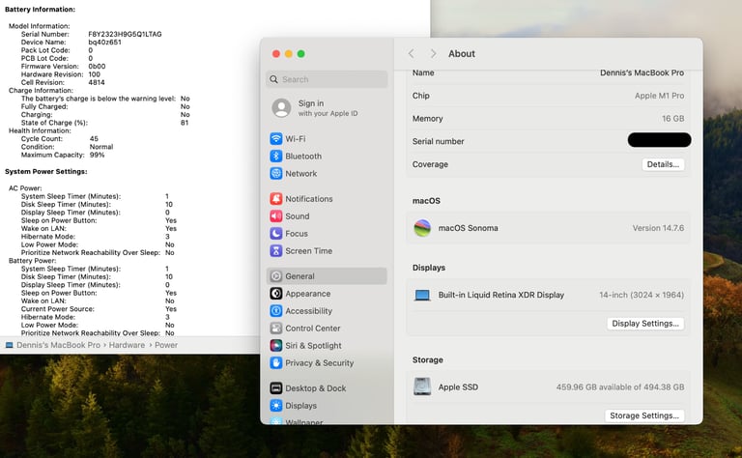742x458 pixels.
Task: Click Dennis's MacBook Pro name value
Action: pyautogui.click(x=642, y=72)
